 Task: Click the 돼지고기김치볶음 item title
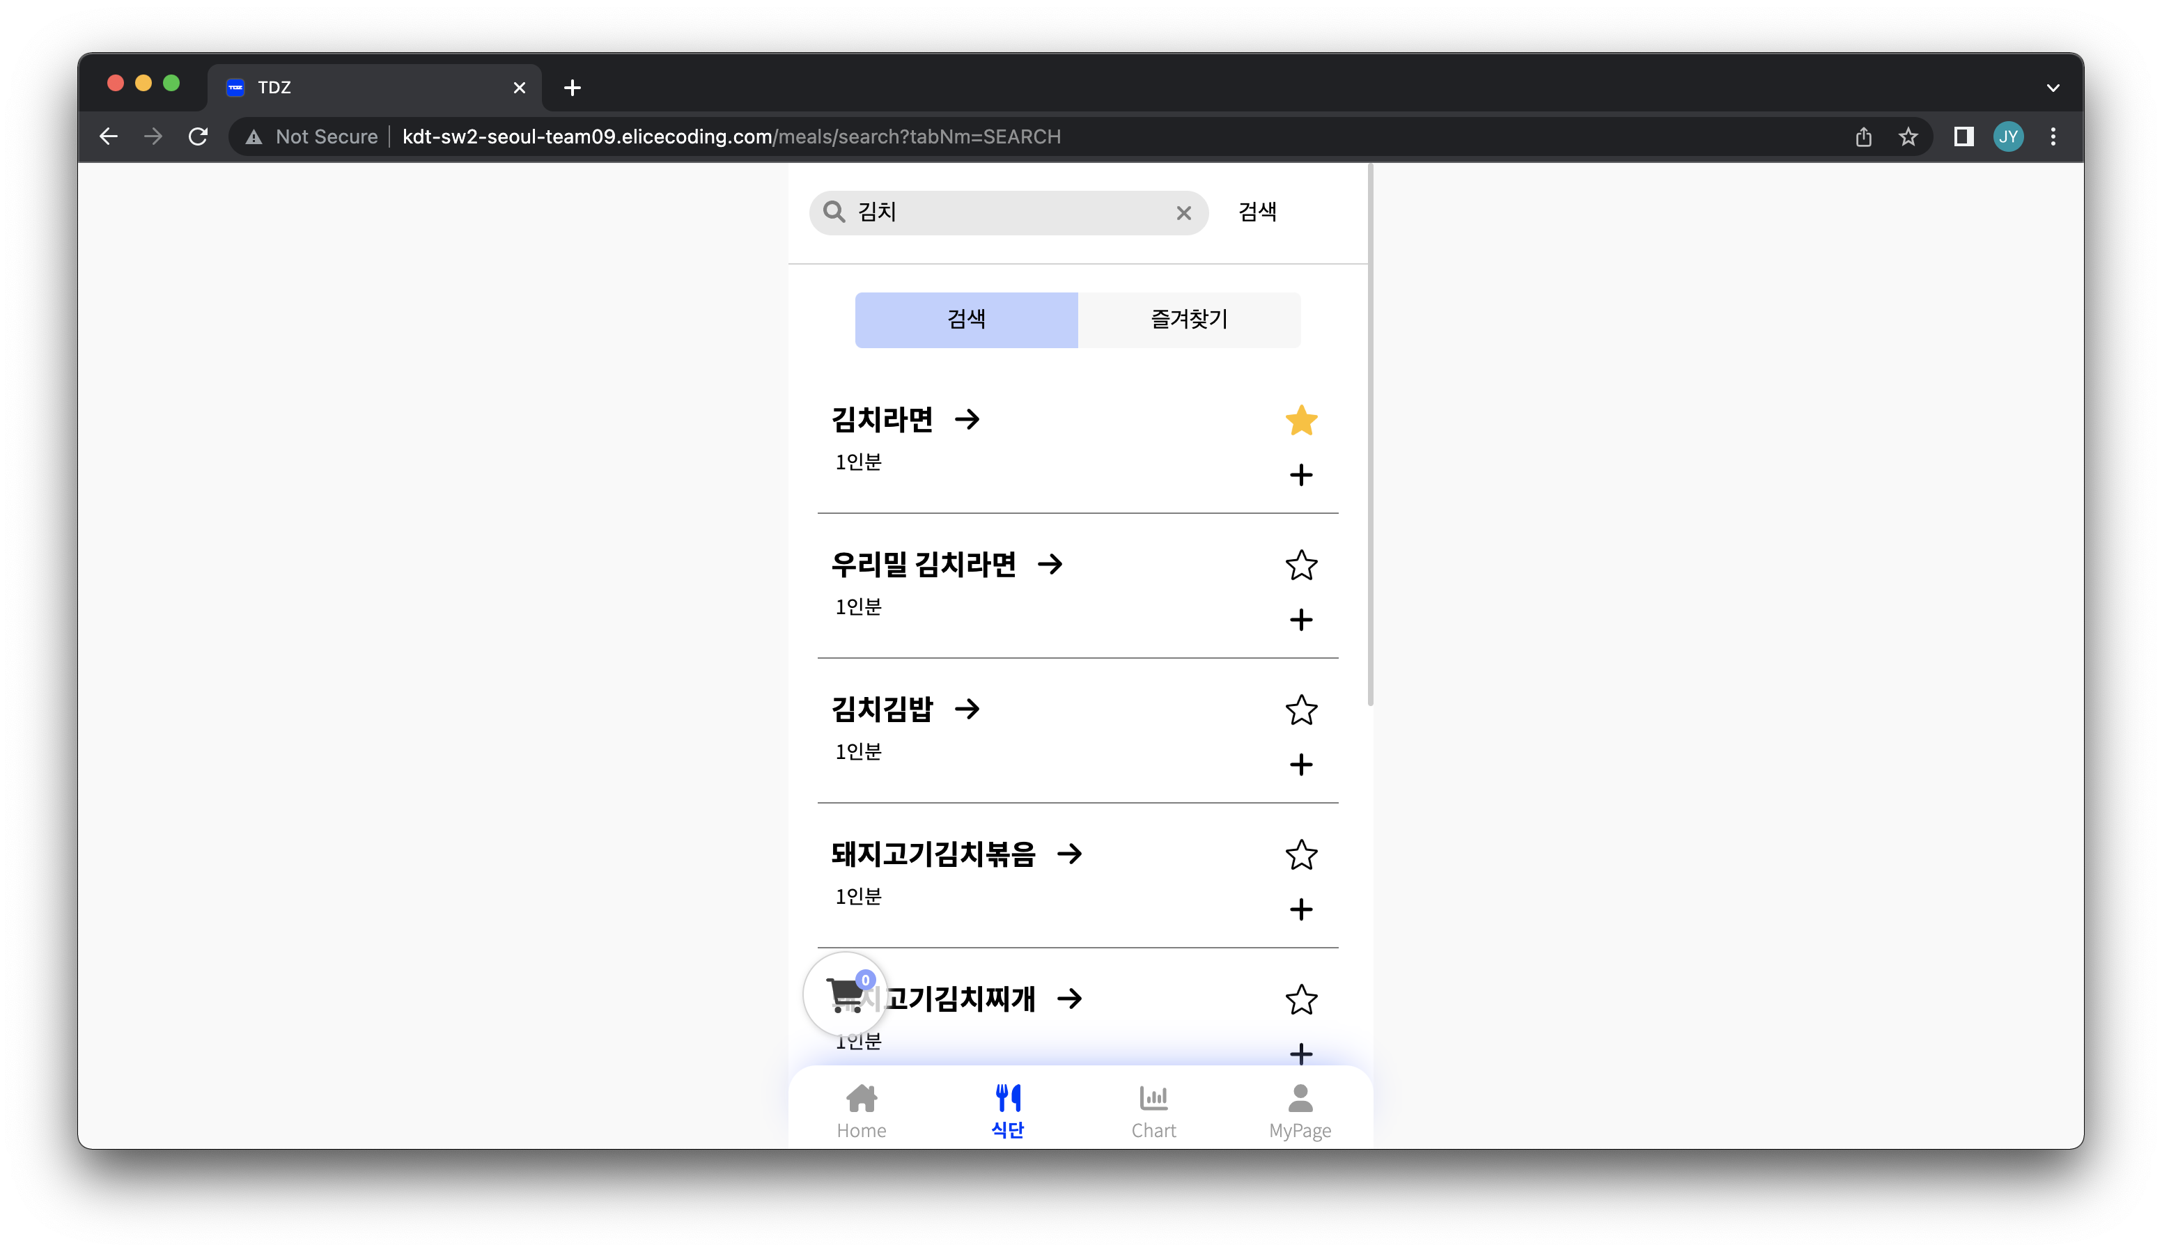[933, 855]
